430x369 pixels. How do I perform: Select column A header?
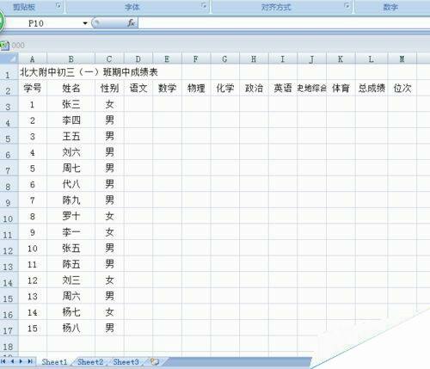pyautogui.click(x=33, y=59)
